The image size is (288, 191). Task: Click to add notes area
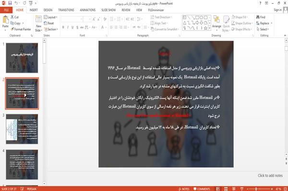270,175
